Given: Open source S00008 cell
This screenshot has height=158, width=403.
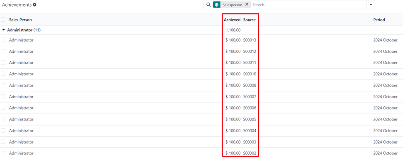Looking at the screenshot, I should tap(250, 85).
